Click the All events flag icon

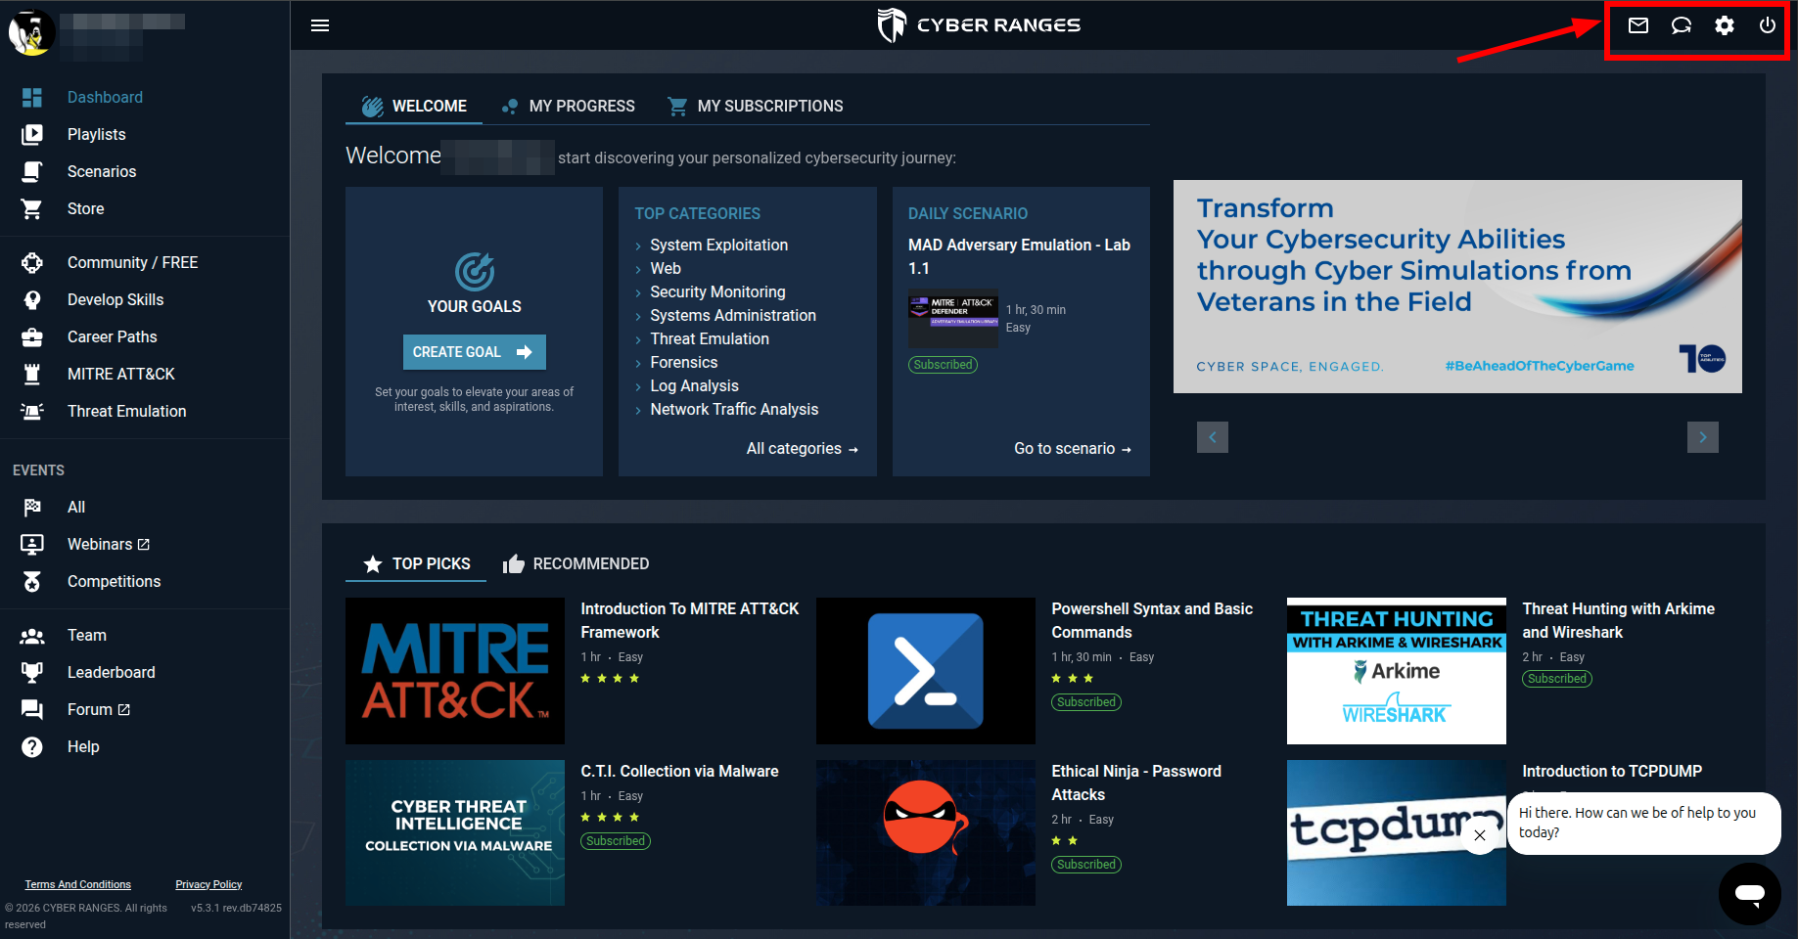[x=32, y=508]
